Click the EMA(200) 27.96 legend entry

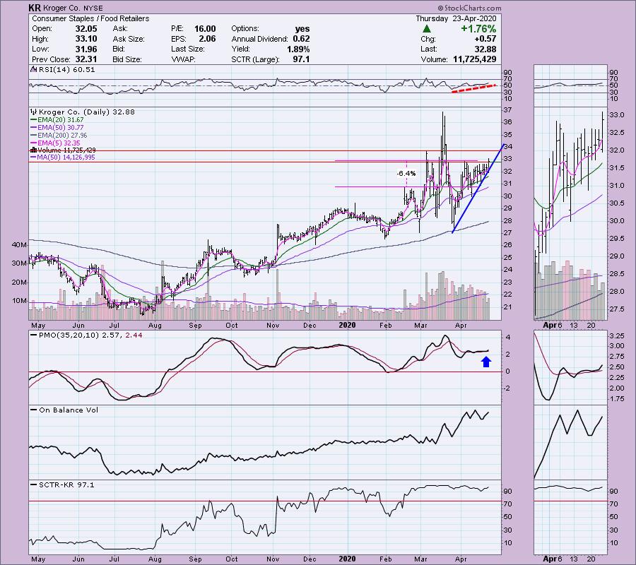pos(59,136)
